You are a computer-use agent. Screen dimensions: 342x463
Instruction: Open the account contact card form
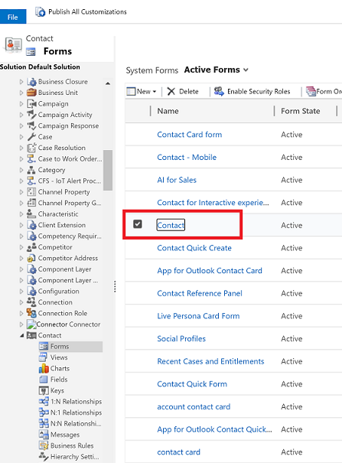[x=194, y=407]
